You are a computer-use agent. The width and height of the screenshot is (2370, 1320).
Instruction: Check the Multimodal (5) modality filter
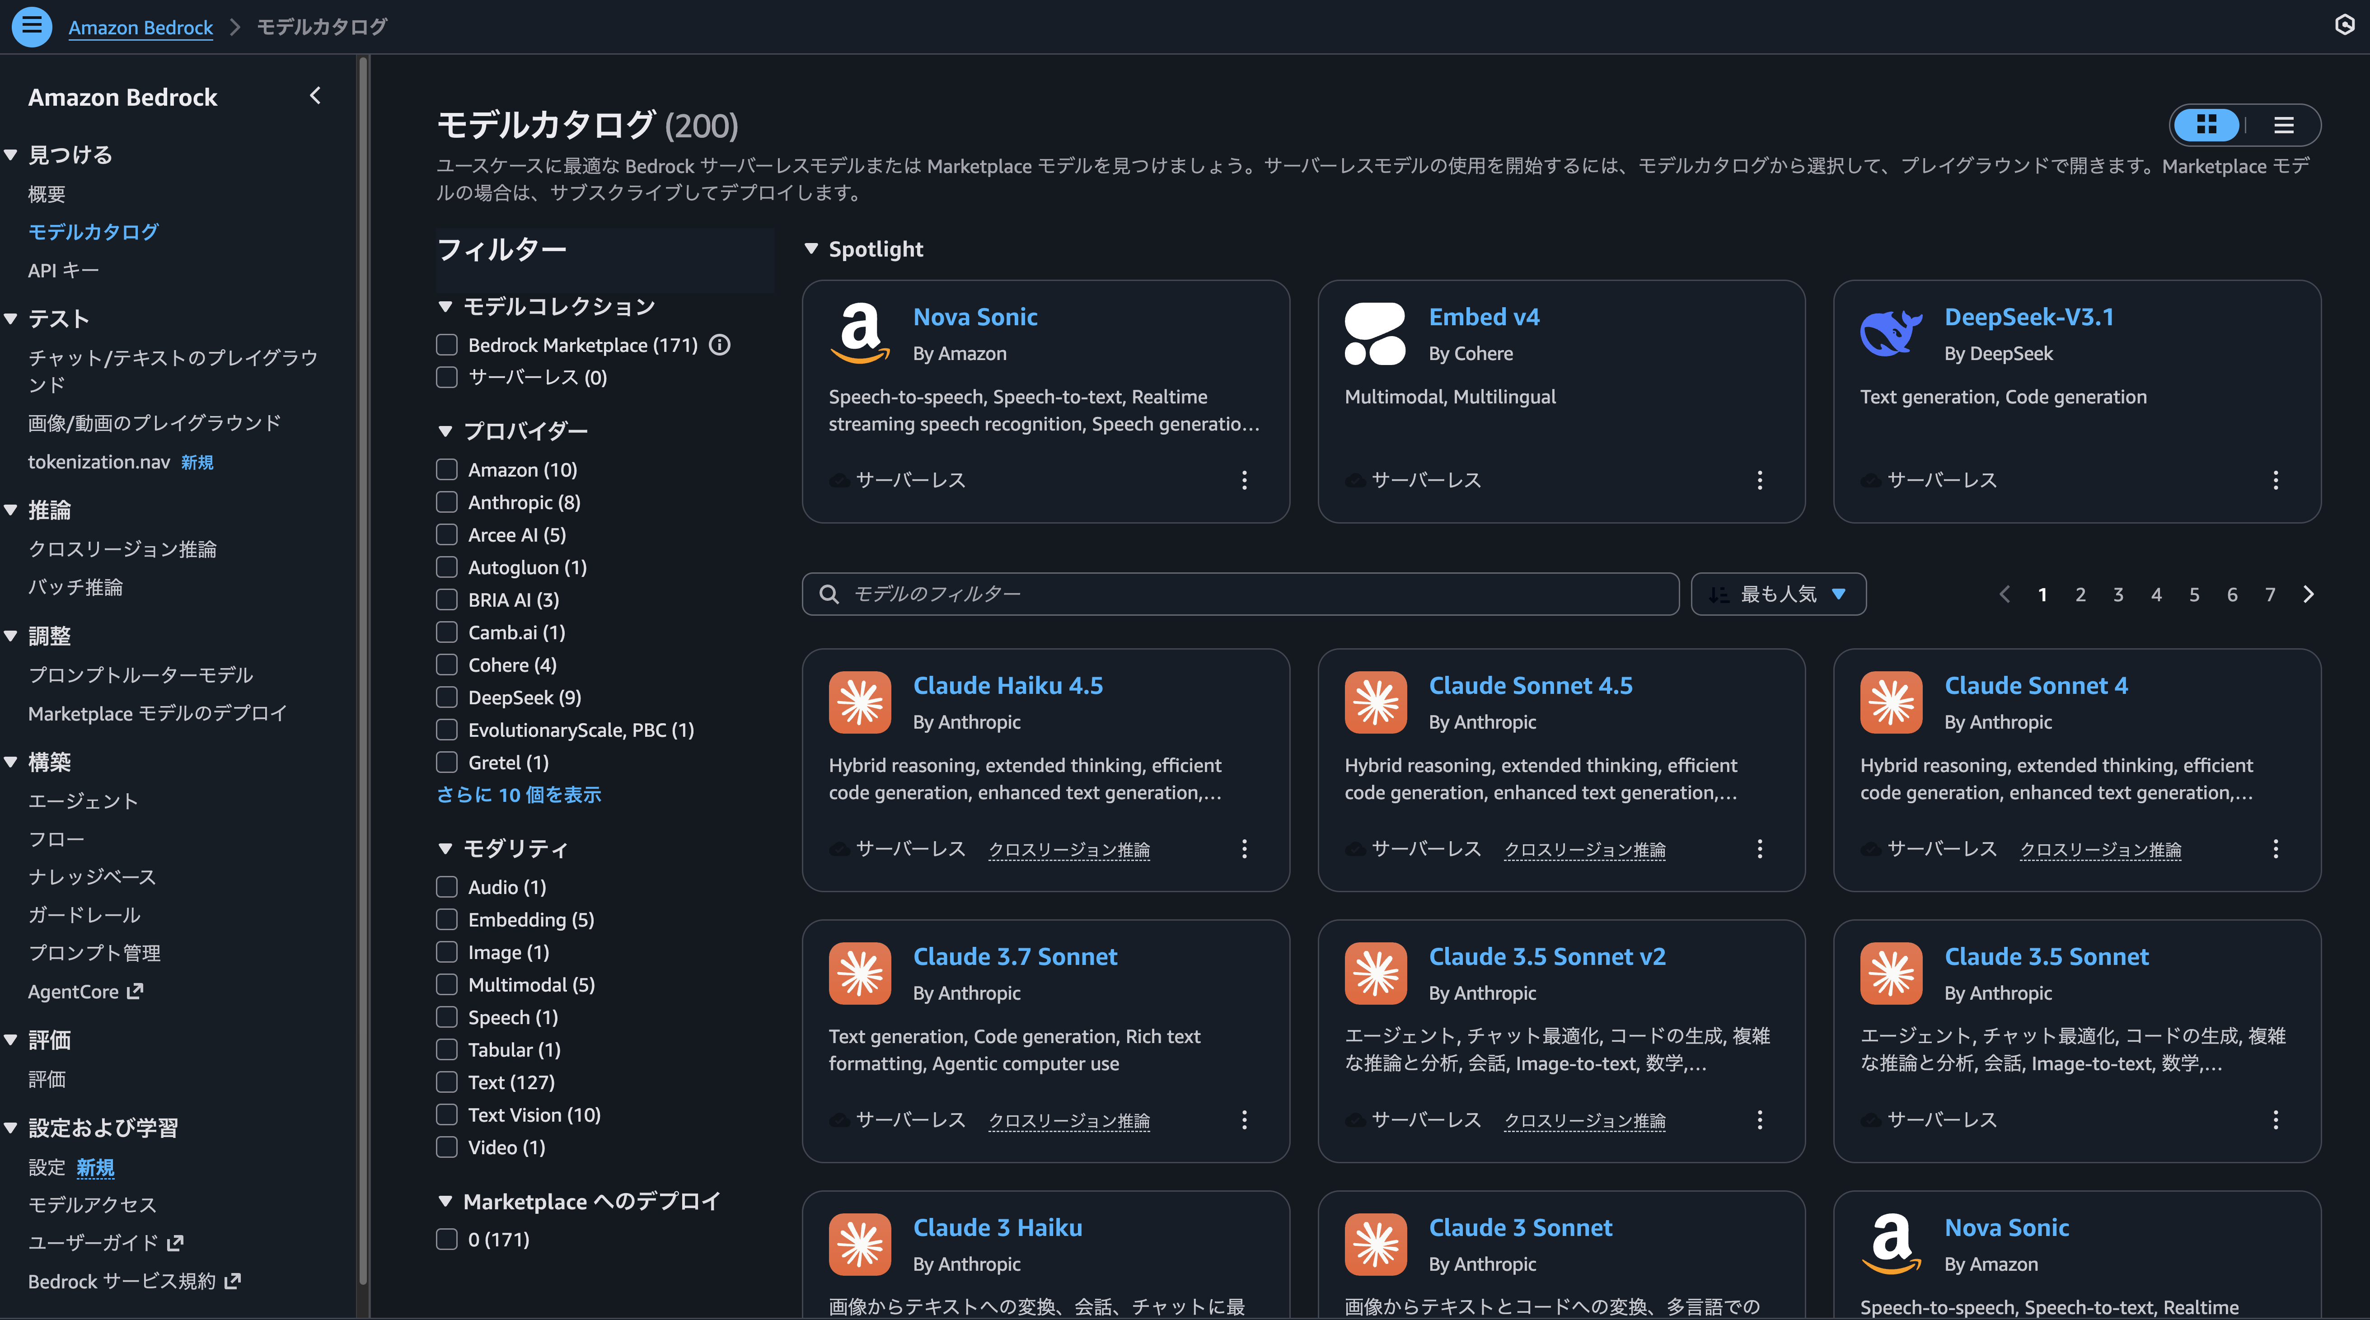click(447, 984)
